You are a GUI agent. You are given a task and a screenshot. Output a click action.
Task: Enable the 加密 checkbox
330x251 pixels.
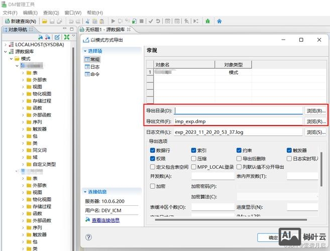153,186
